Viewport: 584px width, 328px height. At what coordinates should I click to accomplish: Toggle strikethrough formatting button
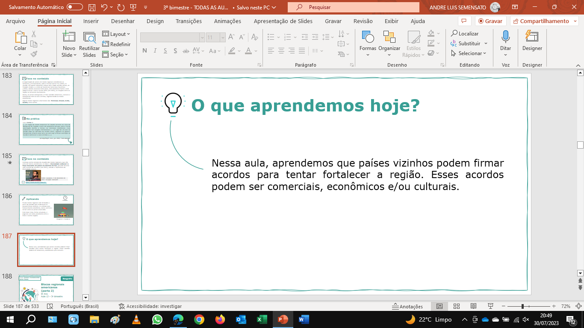pos(186,51)
